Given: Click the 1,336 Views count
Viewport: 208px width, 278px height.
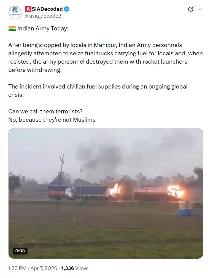Looking at the screenshot, I should (x=75, y=268).
